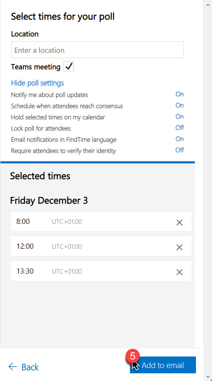Disable hold selected times on my calendar
This screenshot has height=381, width=212.
point(180,117)
